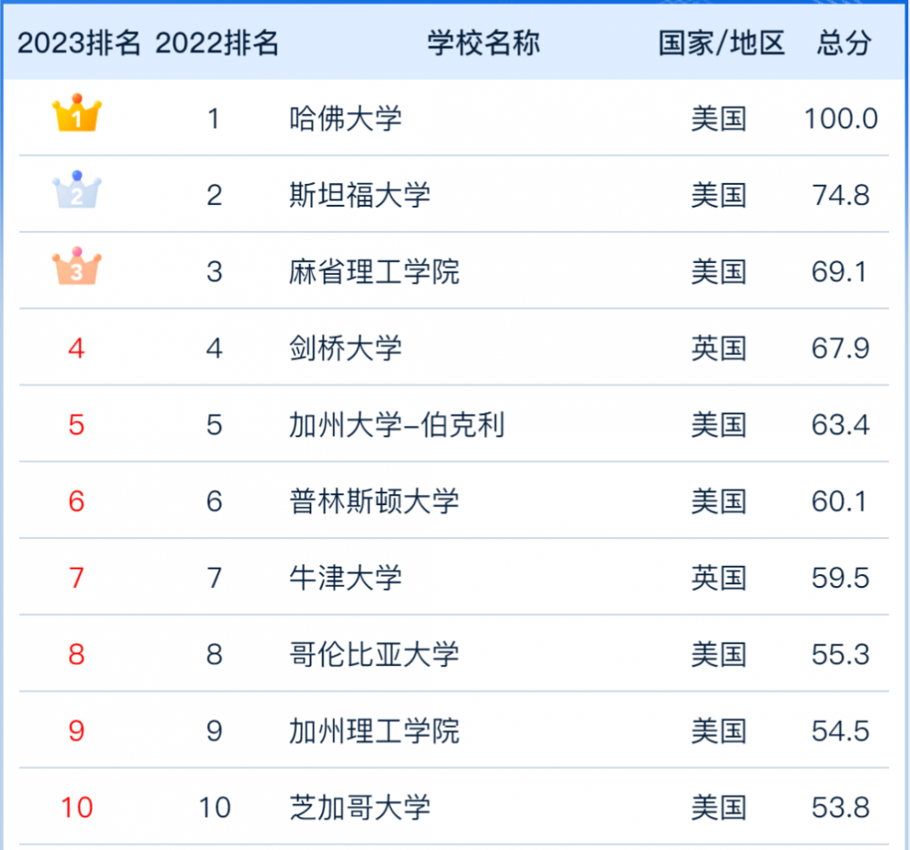
Task: Open the 斯坦福大学 school link
Action: pos(359,195)
